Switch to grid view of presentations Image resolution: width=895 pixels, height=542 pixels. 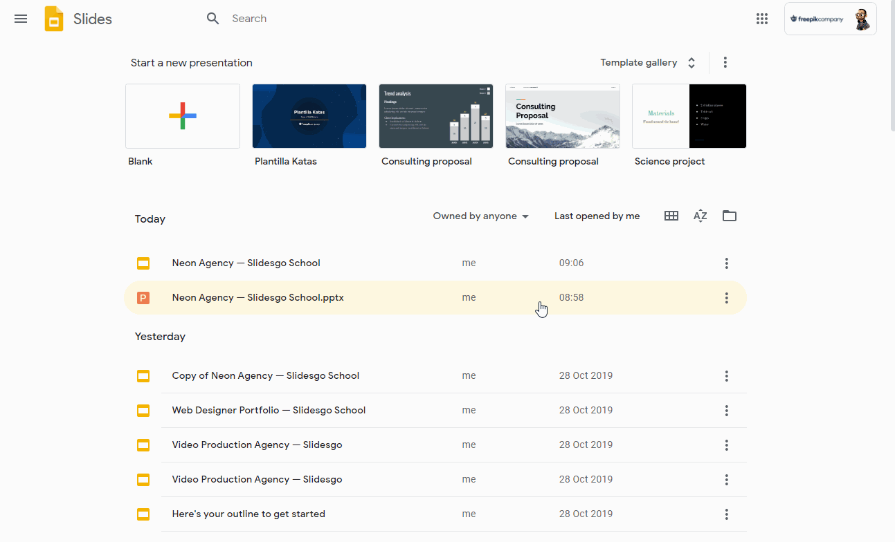pos(671,216)
